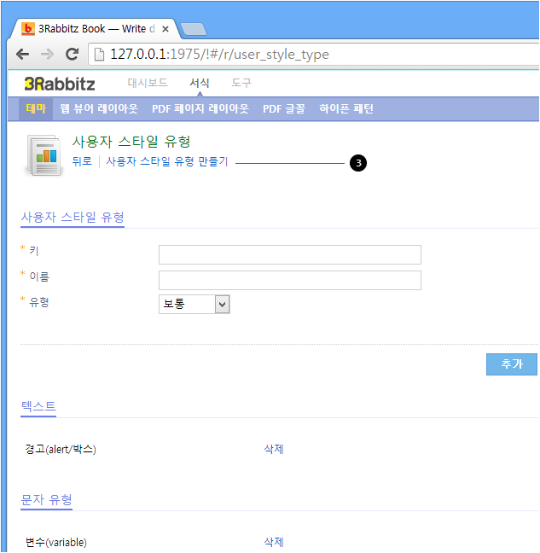Image resolution: width=540 pixels, height=553 pixels.
Task: Click the browser back arrow
Action: [23, 54]
